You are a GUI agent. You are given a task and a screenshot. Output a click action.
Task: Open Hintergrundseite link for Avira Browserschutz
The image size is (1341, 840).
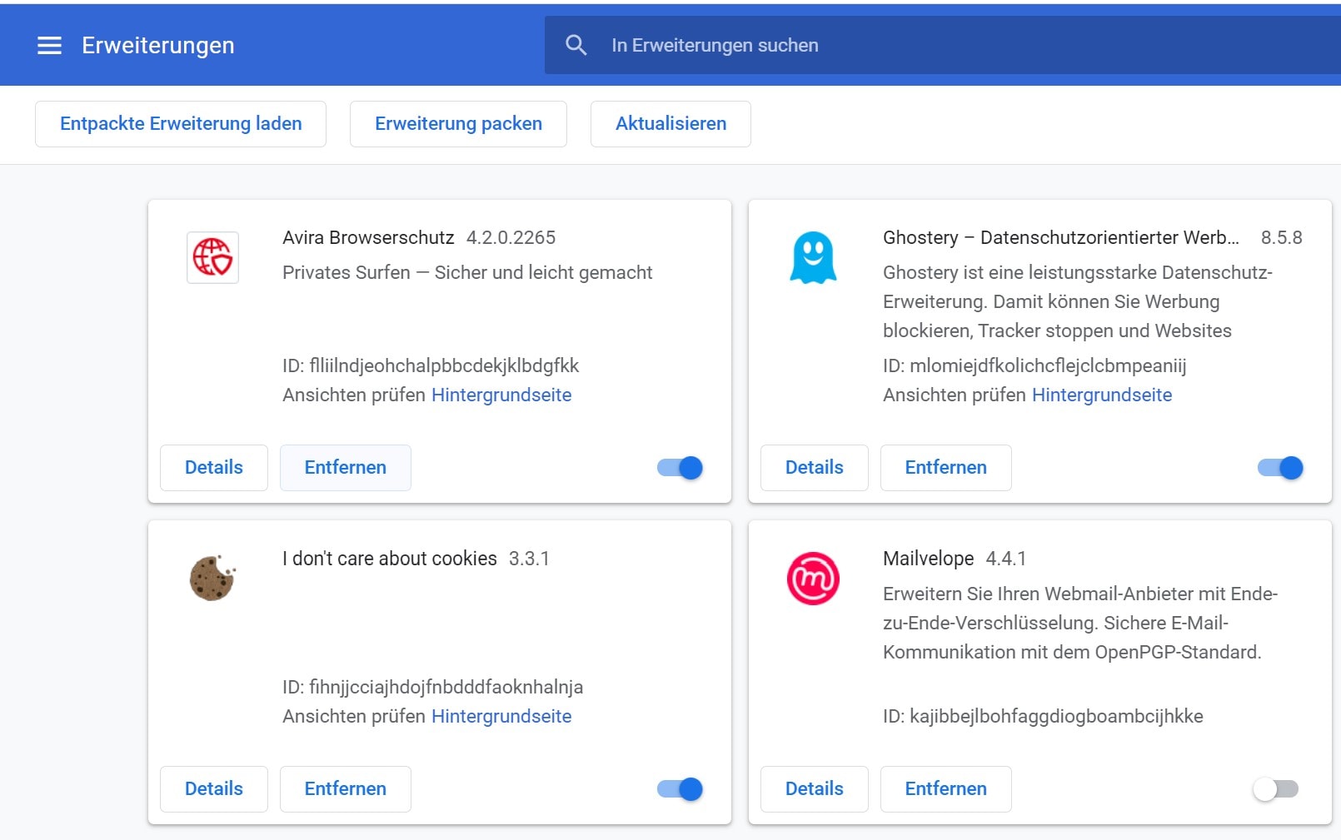501,395
